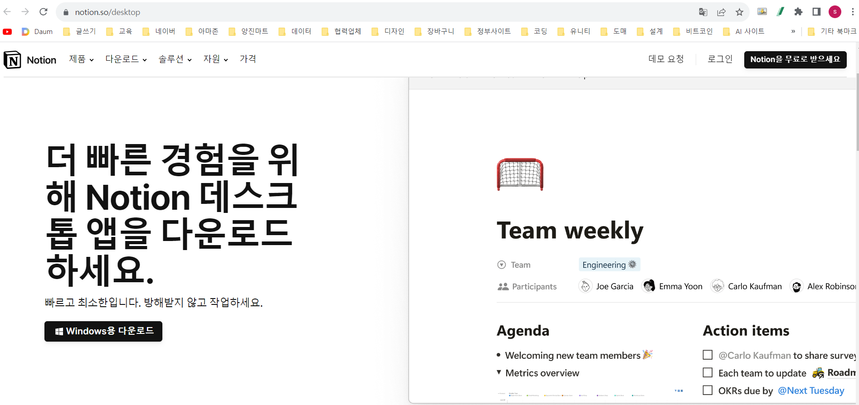The height and width of the screenshot is (405, 859).
Task: Check the 'OKRs due by' checkbox
Action: (x=708, y=390)
